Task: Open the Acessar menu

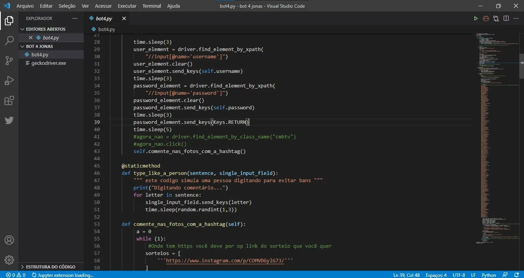Action: pyautogui.click(x=103, y=6)
